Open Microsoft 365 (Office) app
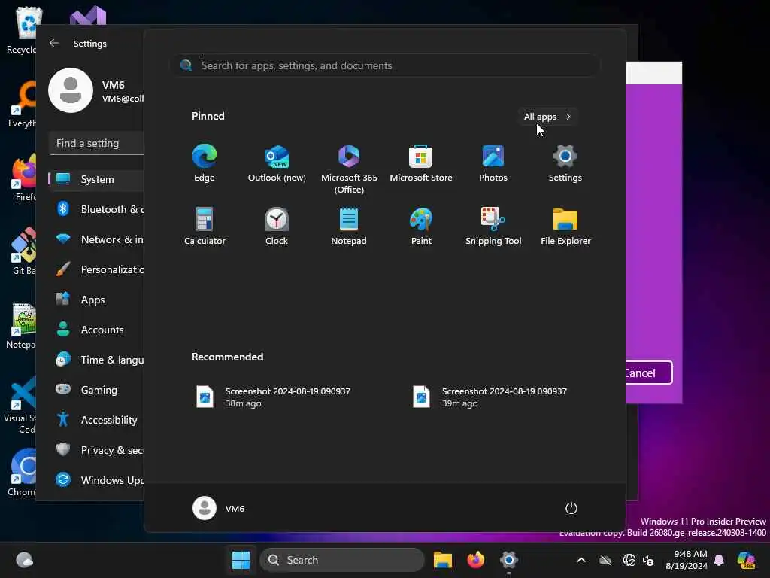This screenshot has height=578, width=770. pyautogui.click(x=349, y=169)
